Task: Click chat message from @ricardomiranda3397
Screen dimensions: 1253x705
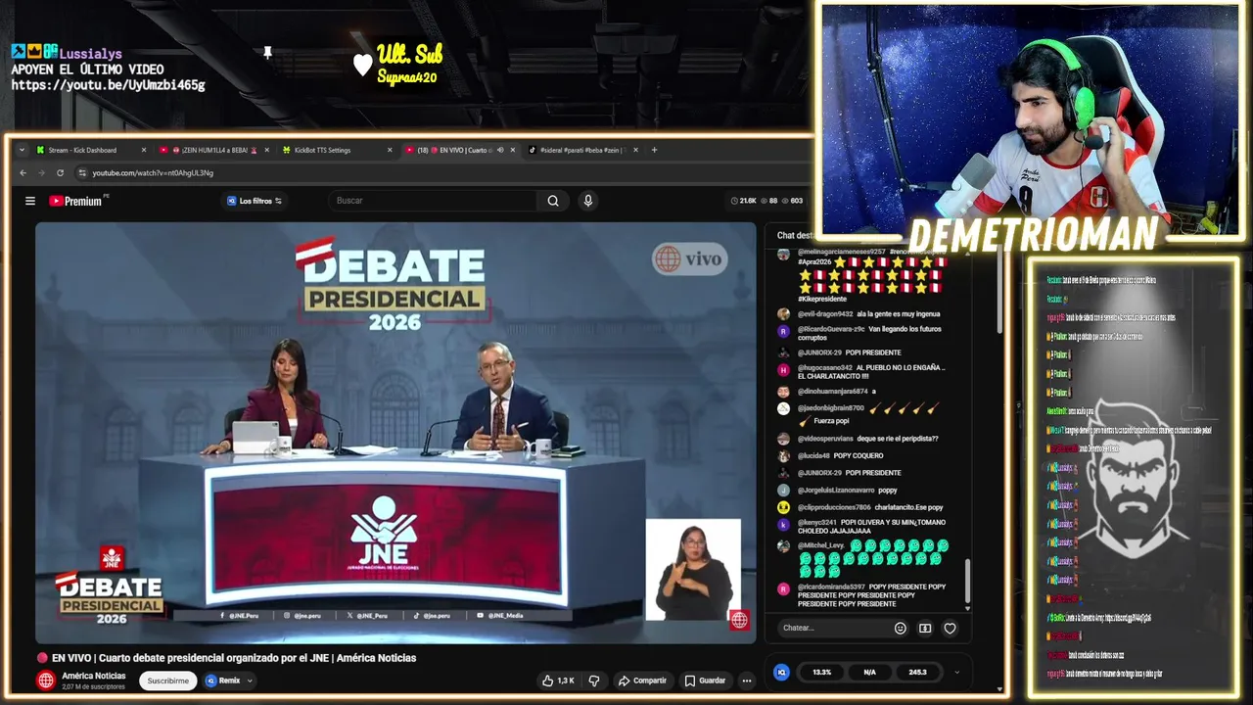Action: [861, 595]
